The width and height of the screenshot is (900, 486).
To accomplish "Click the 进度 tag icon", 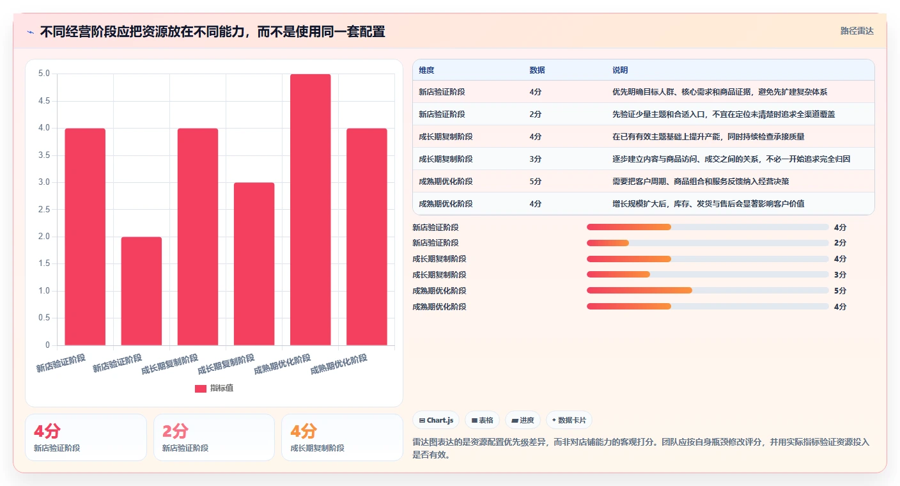I will pos(515,421).
